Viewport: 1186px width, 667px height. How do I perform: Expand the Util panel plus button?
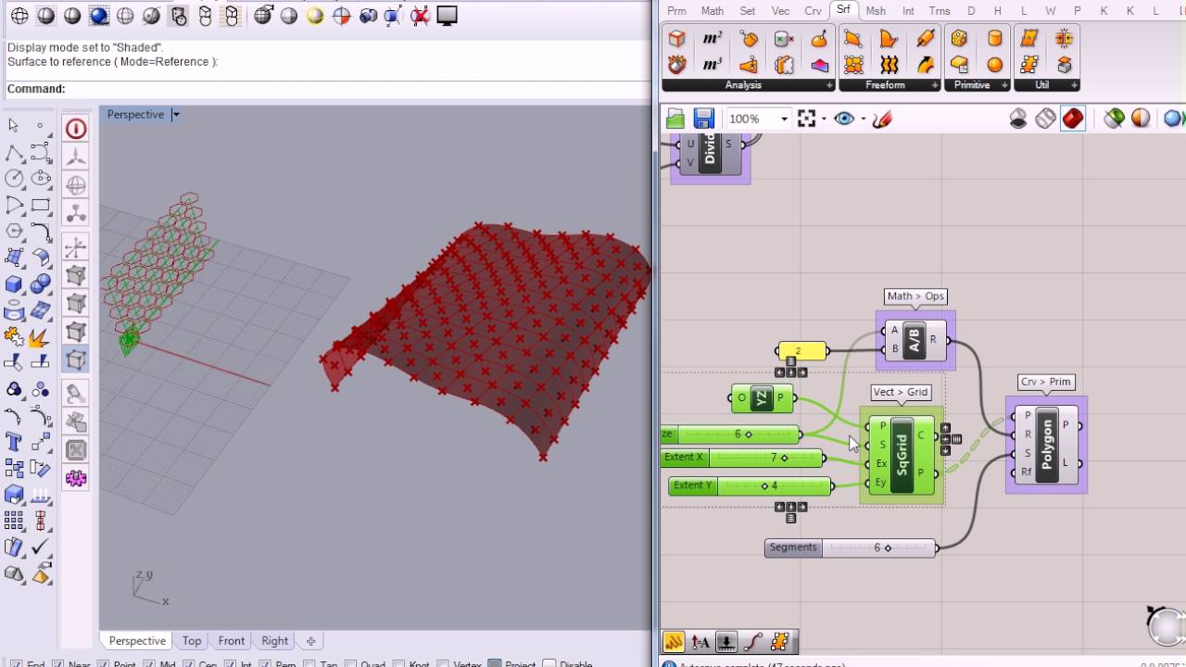(x=1075, y=85)
